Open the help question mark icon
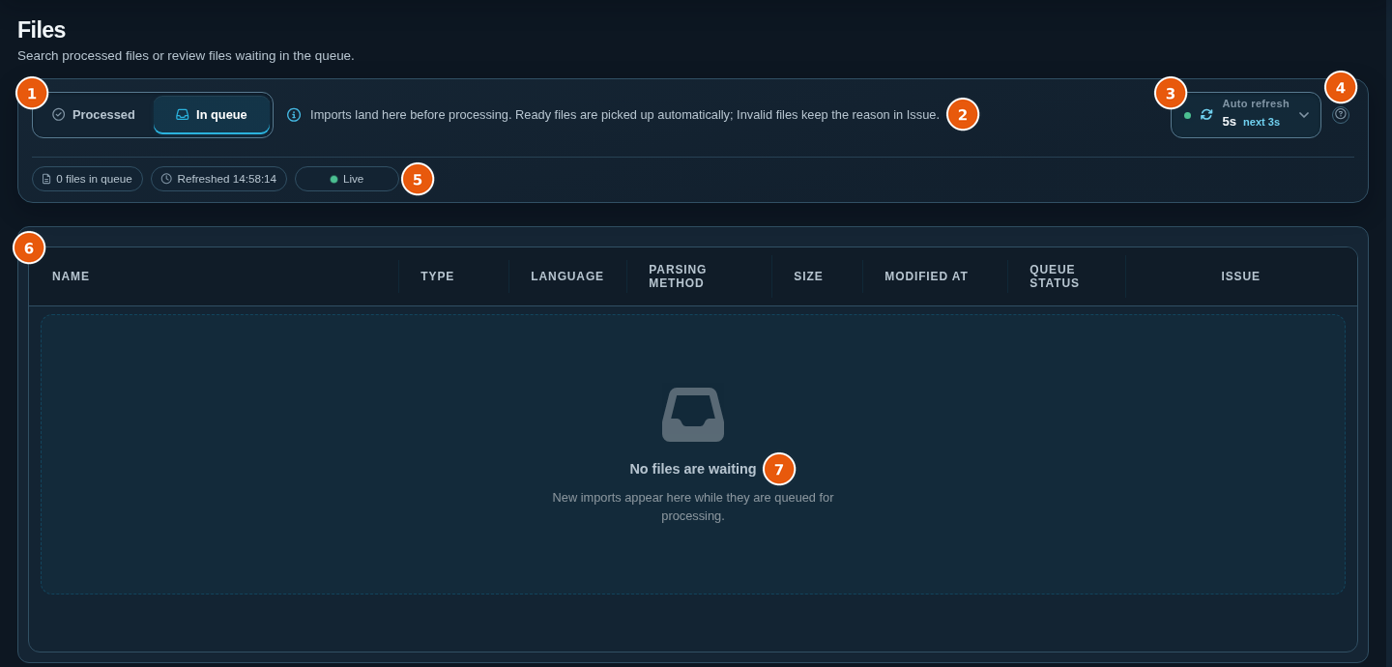This screenshot has height=667, width=1392. [x=1341, y=114]
